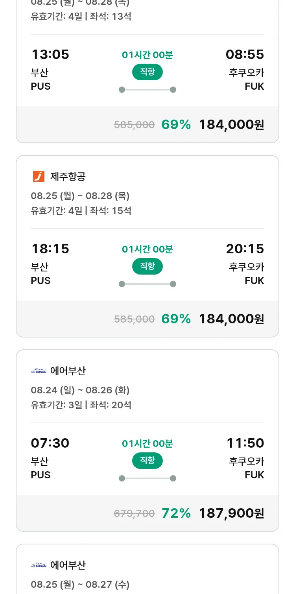Click the 11:50 arrival time at 후쿠오카

(245, 443)
